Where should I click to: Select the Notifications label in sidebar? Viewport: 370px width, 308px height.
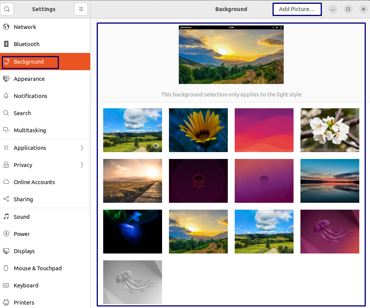[31, 96]
